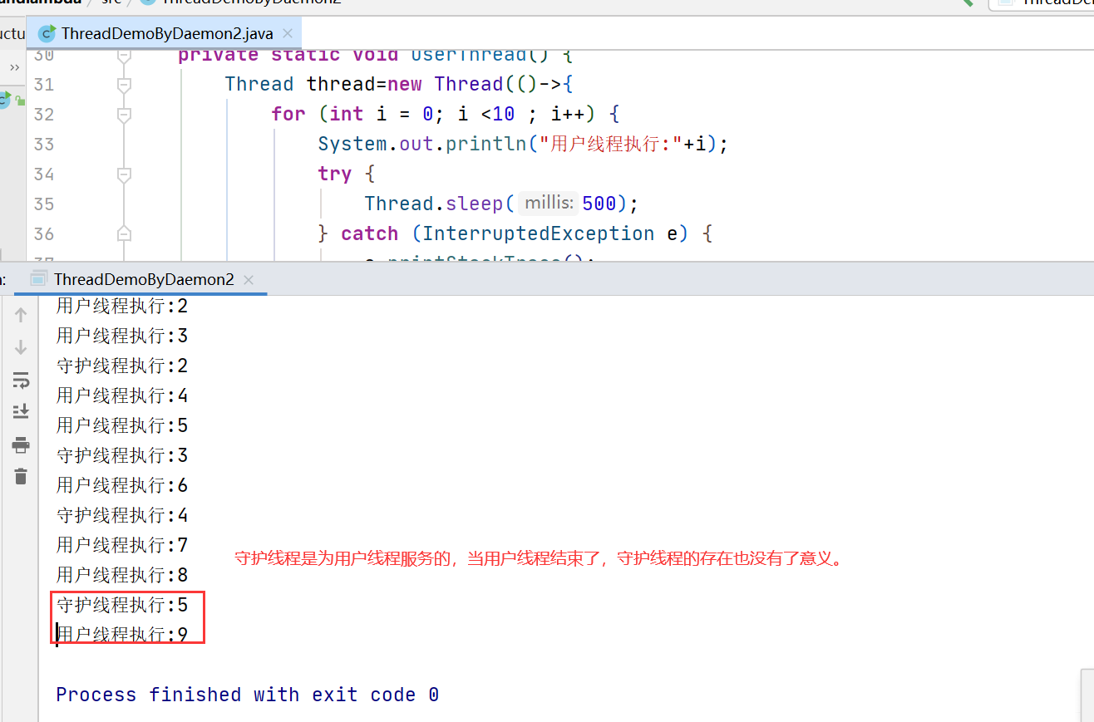The height and width of the screenshot is (722, 1094).
Task: Toggle soft-wrap in the run console
Action: (21, 380)
